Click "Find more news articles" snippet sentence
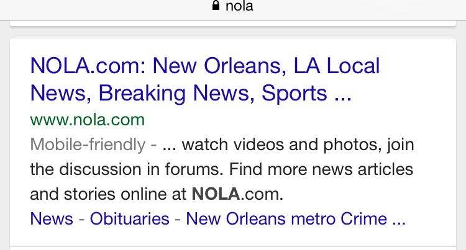The image size is (466, 250). point(321,169)
